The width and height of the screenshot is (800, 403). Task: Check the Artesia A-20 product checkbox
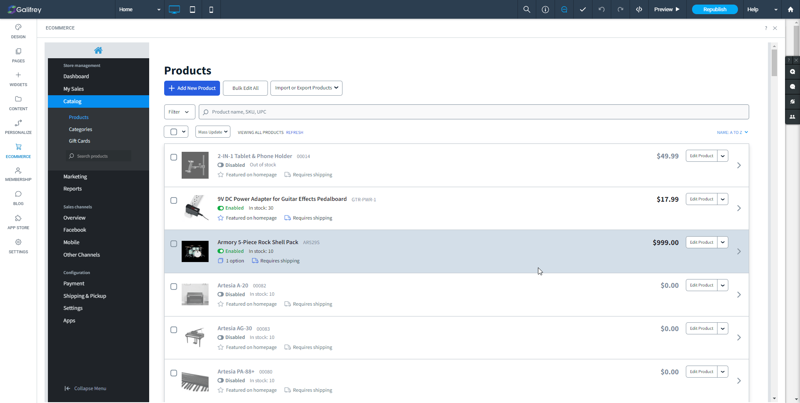(174, 287)
